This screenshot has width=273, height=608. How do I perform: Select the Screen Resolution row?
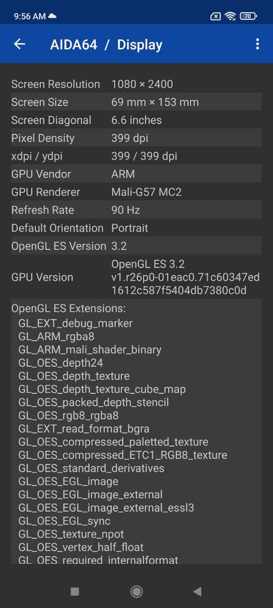[x=136, y=84]
